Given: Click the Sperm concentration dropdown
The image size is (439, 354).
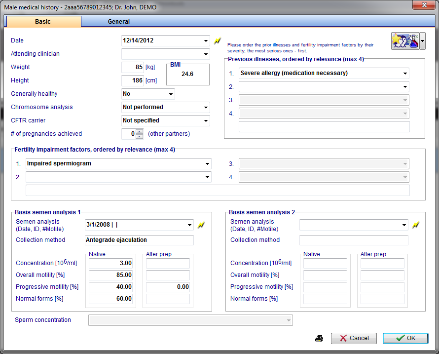Looking at the screenshot, I should click(191, 320).
